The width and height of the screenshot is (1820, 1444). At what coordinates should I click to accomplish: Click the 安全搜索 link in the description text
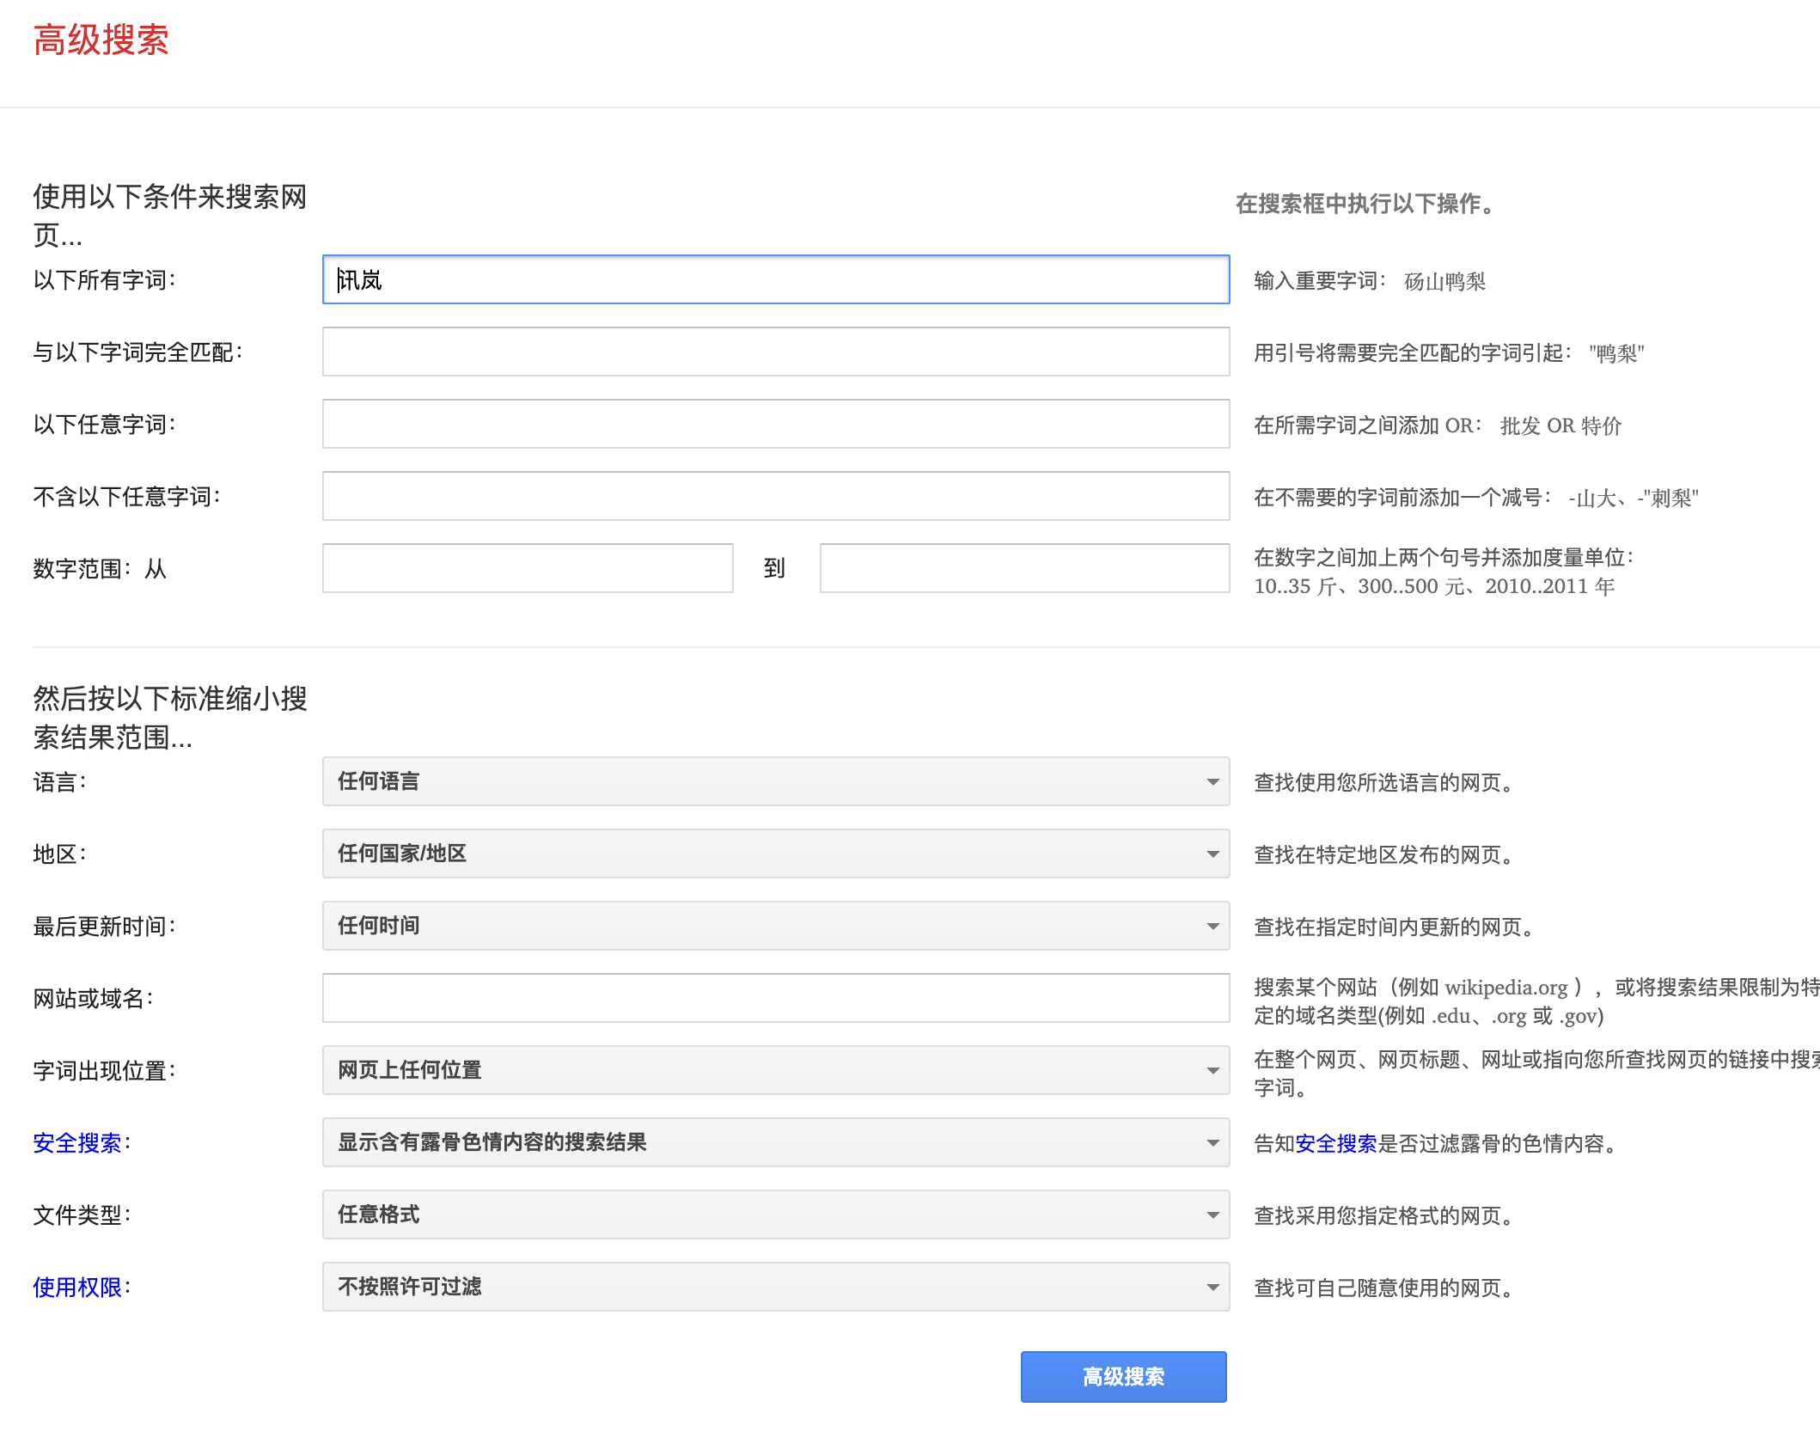click(x=1335, y=1143)
